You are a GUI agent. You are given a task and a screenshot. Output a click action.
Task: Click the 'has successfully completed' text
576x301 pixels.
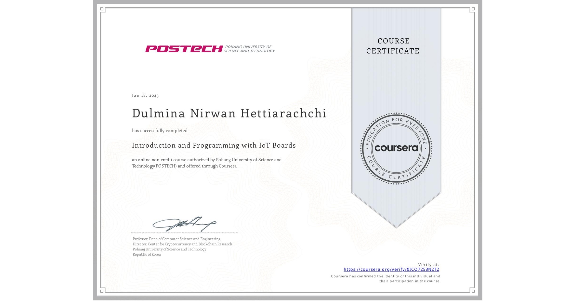click(x=160, y=130)
